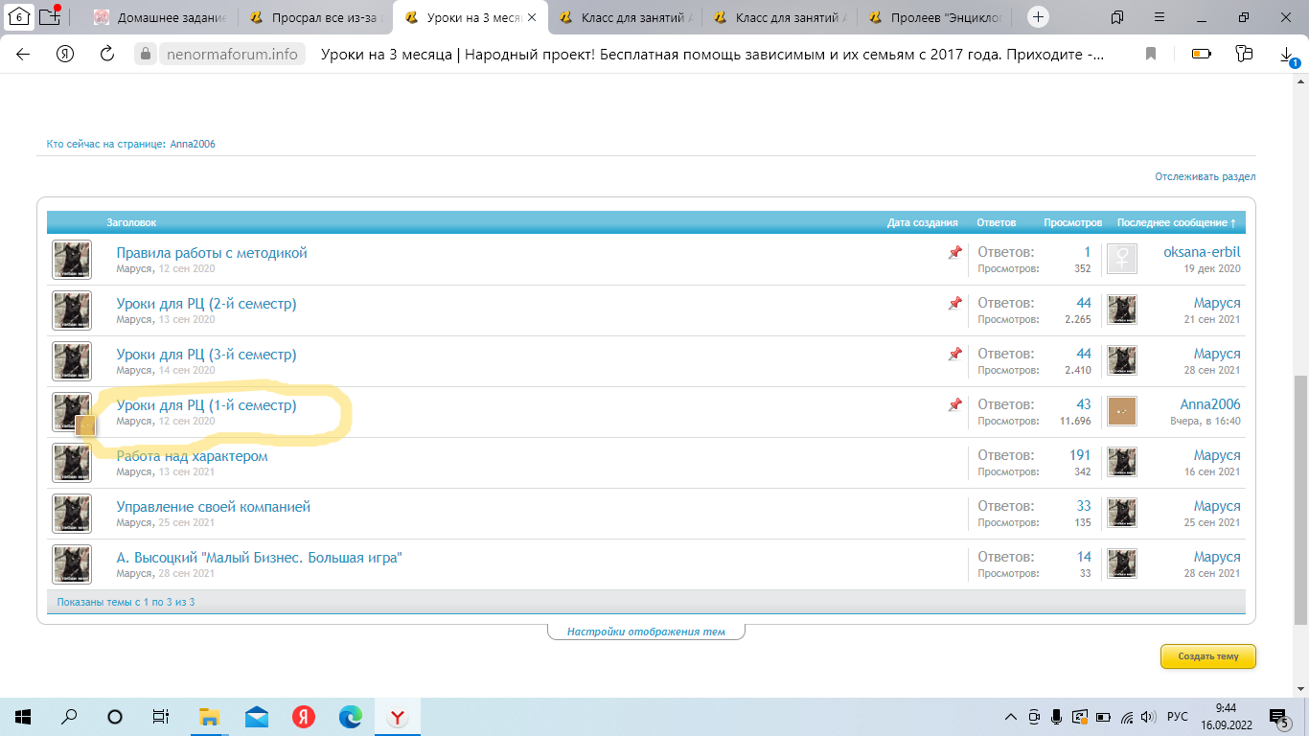Open the red Yandex icon on taskbar
This screenshot has height=736, width=1309.
304,717
